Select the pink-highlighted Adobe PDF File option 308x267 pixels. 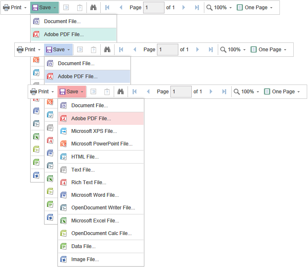[91, 119]
